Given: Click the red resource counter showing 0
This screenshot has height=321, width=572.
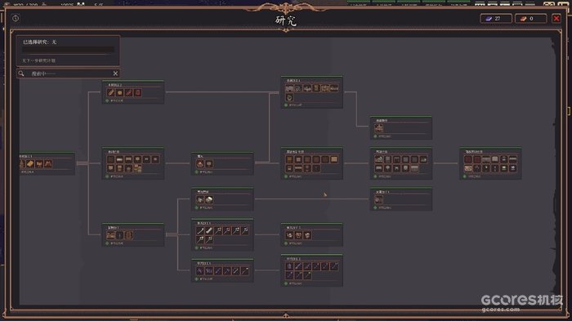Looking at the screenshot, I should click(x=530, y=18).
